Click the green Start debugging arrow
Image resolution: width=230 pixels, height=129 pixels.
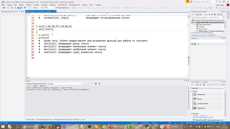[x=56, y=8]
